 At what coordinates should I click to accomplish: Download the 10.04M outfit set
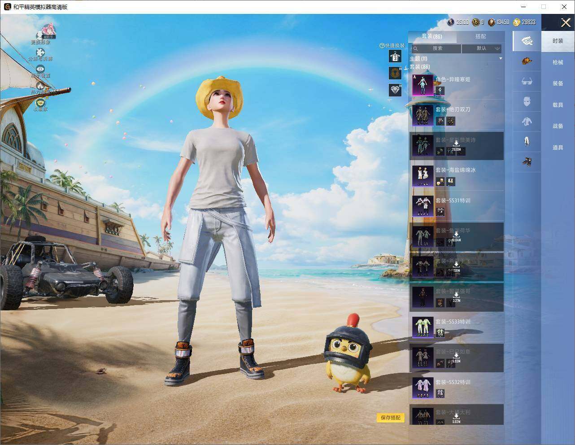pyautogui.click(x=456, y=236)
